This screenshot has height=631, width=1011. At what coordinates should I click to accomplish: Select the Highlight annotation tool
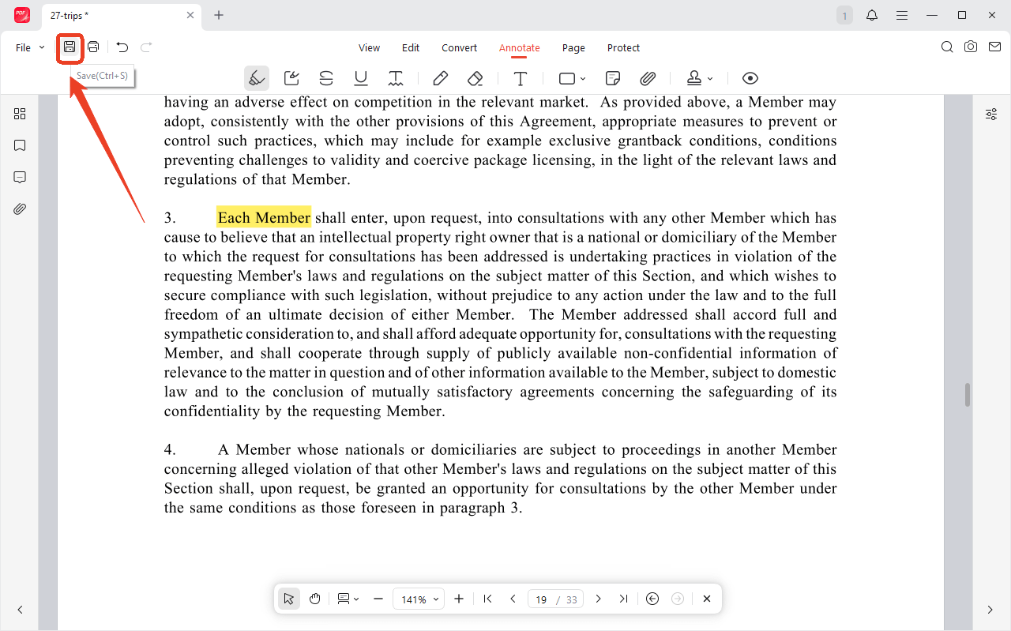(x=257, y=78)
